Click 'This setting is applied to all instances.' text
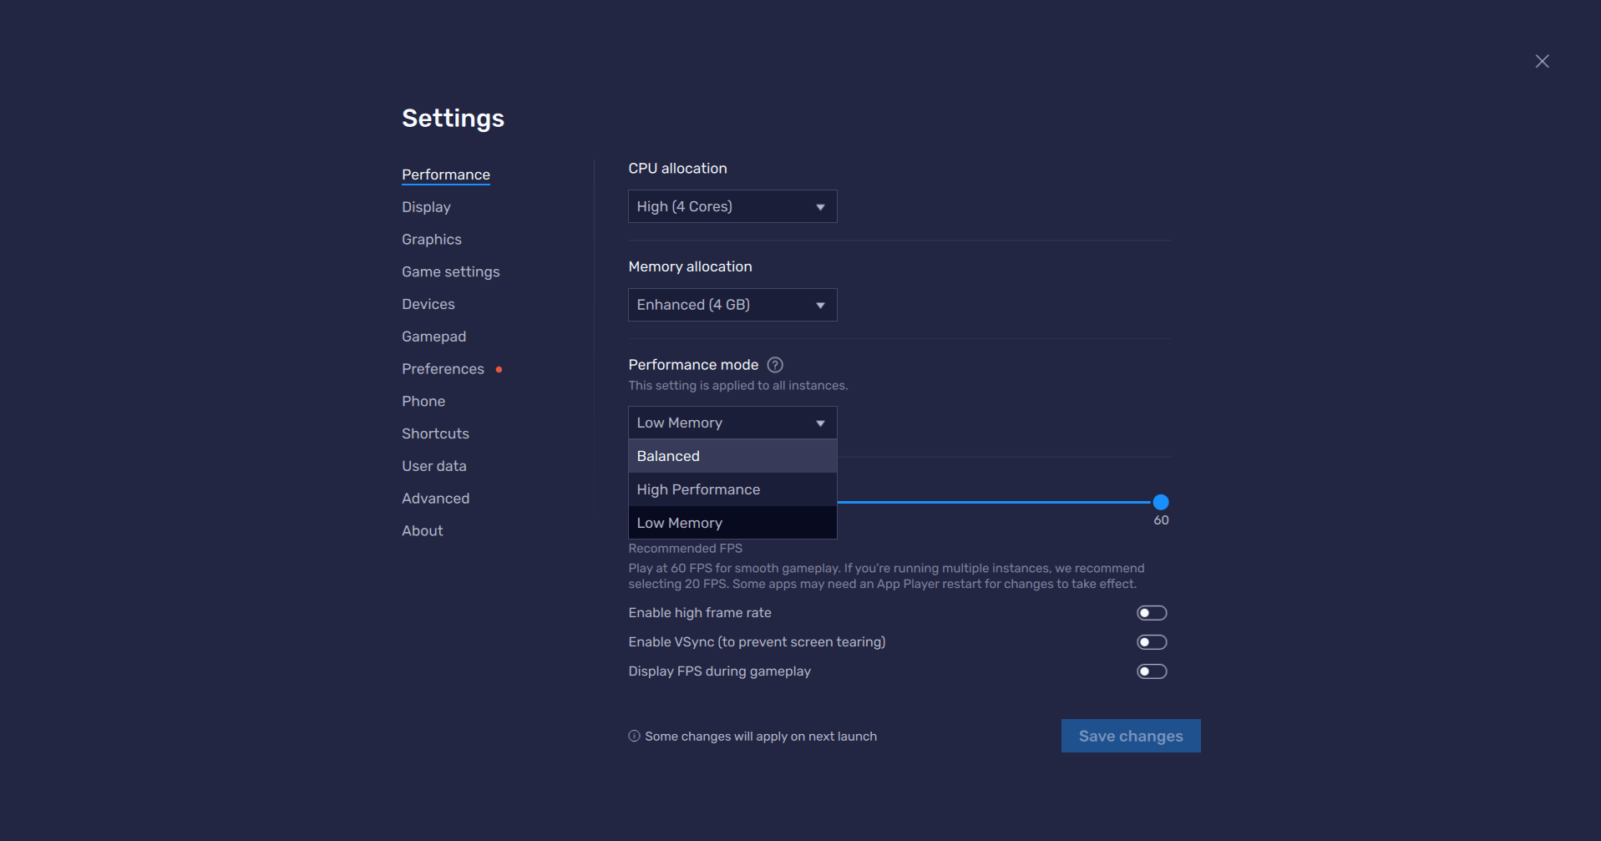Screen dimensions: 1601x841 [738, 386]
